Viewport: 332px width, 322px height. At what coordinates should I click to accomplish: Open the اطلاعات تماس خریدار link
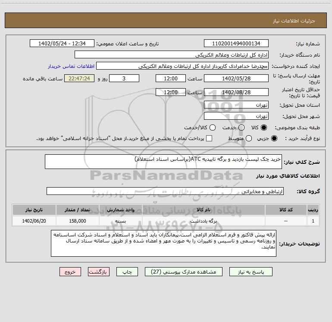click(x=71, y=66)
